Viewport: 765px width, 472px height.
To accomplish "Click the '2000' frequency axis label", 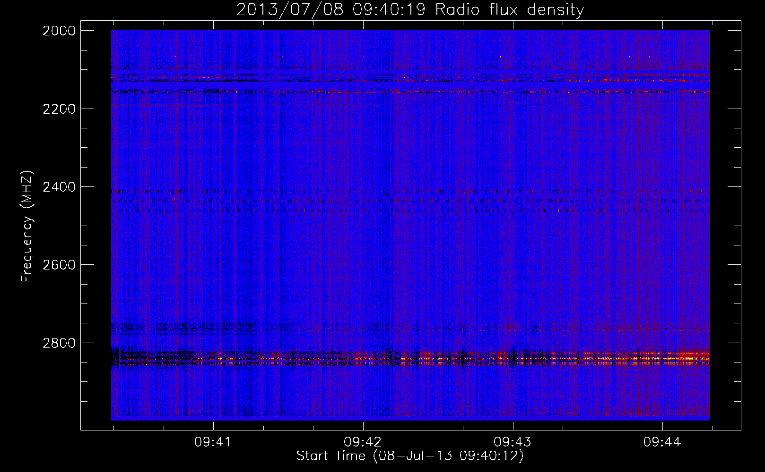I will 59,31.
